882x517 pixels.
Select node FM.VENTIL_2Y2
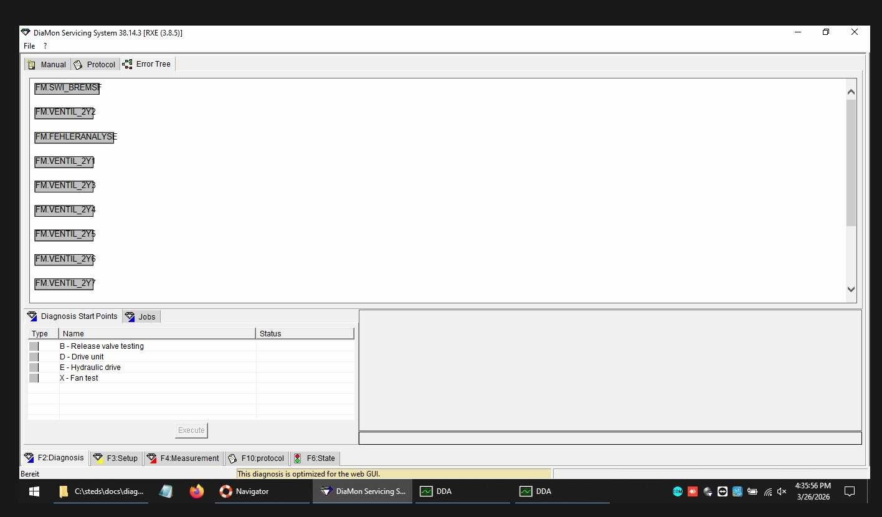click(x=64, y=112)
